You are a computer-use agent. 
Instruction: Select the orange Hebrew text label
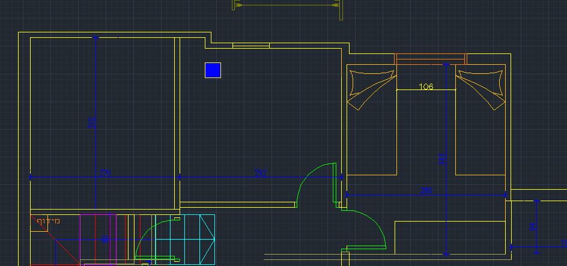coord(49,220)
